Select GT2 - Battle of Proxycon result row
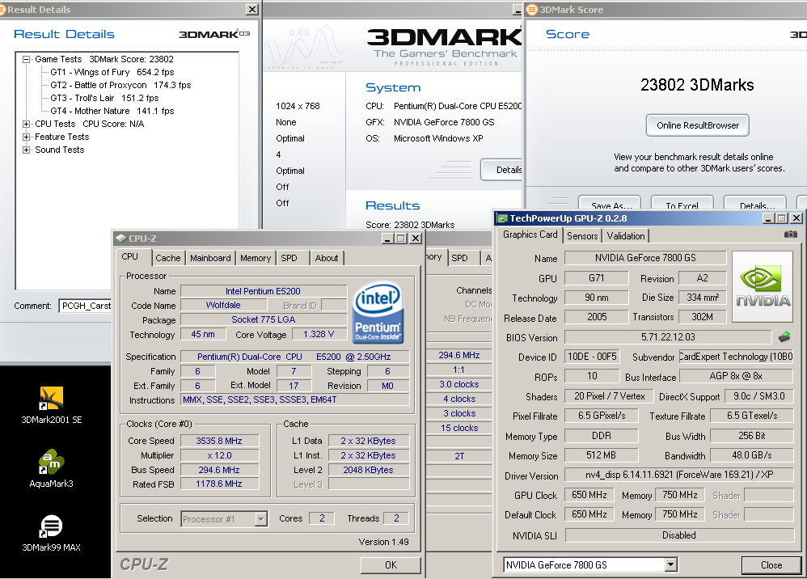 point(120,85)
